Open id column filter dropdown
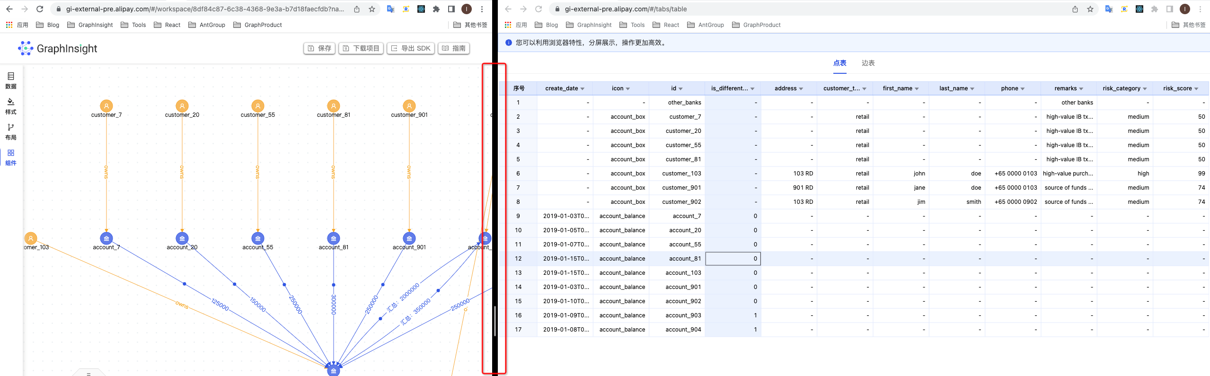 (x=681, y=89)
